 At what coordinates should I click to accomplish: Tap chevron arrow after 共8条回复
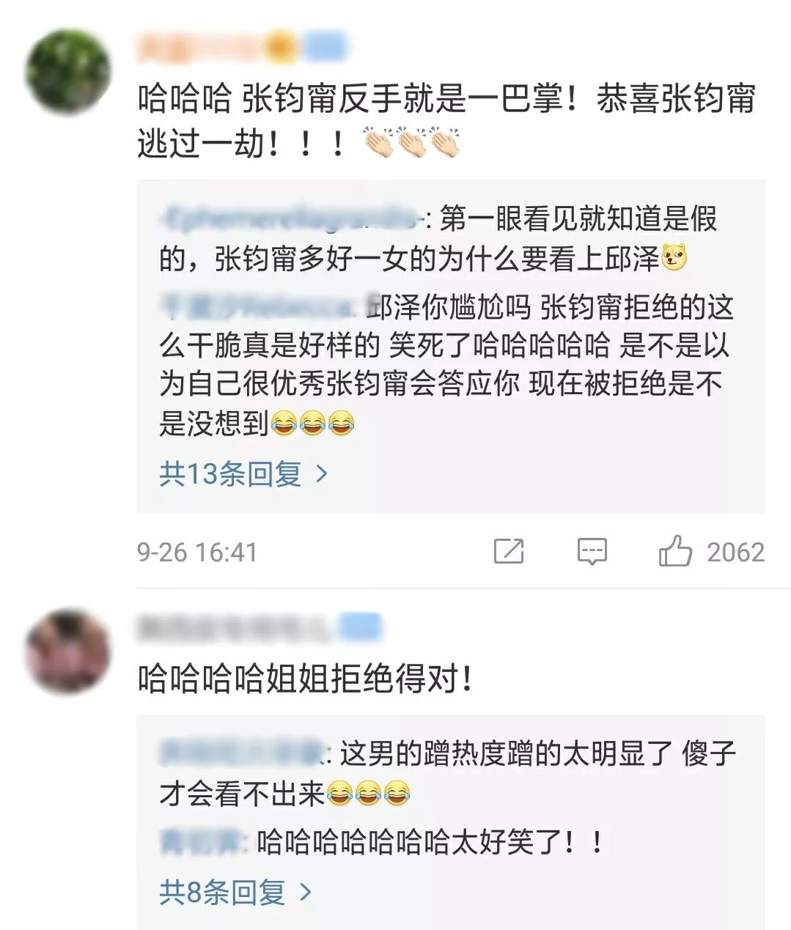tap(305, 892)
